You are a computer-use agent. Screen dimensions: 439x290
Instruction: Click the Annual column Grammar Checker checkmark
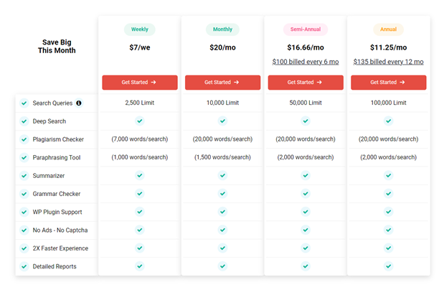pos(388,194)
